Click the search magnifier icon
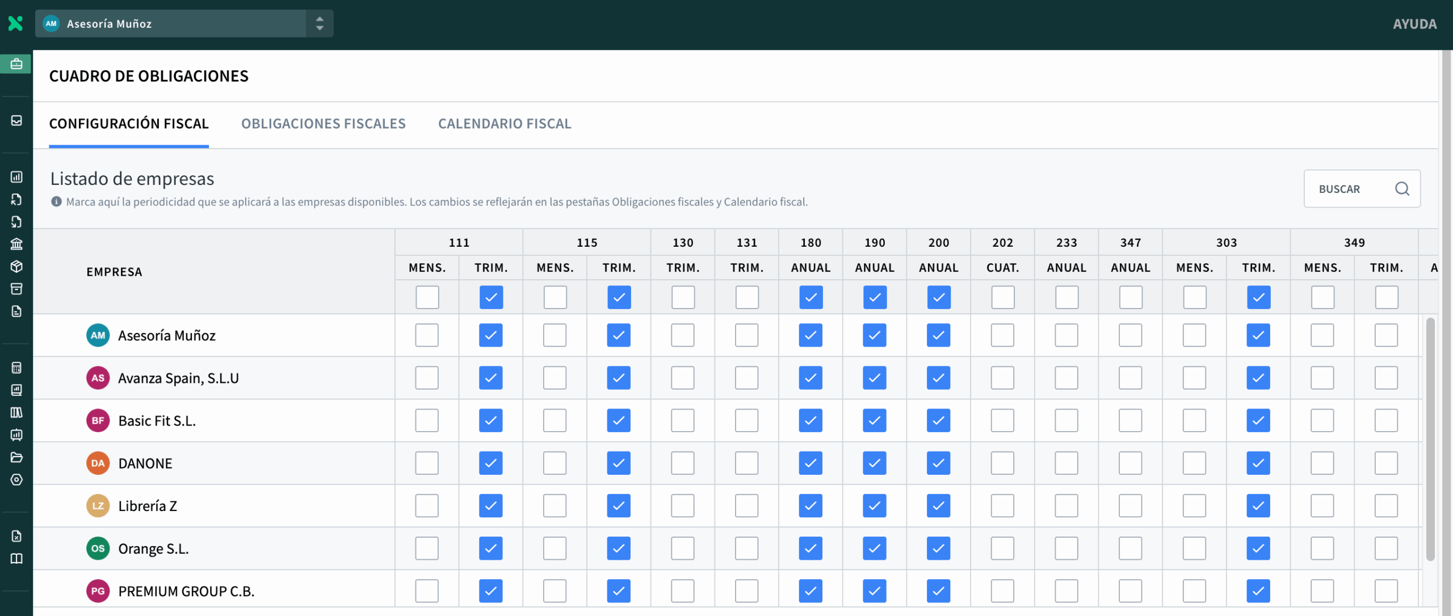This screenshot has width=1453, height=616. coord(1402,189)
